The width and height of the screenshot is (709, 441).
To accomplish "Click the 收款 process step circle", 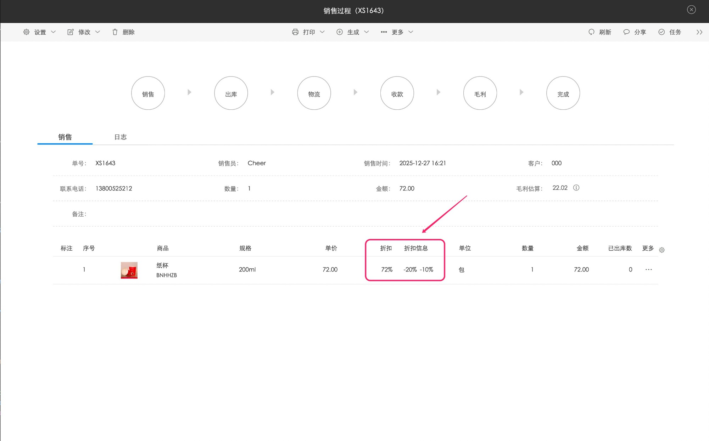I will (x=397, y=93).
